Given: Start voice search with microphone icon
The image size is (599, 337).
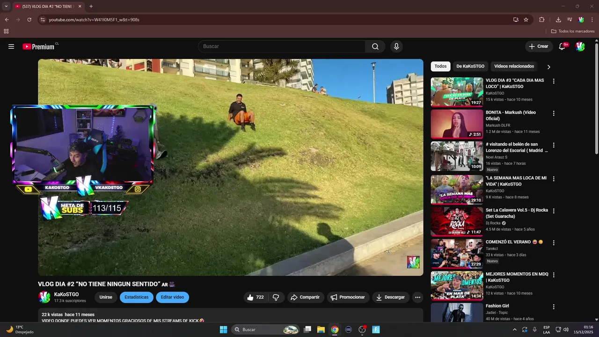Looking at the screenshot, I should coord(396,46).
